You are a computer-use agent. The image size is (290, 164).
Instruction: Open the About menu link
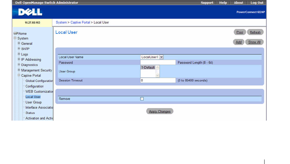click(238, 3)
